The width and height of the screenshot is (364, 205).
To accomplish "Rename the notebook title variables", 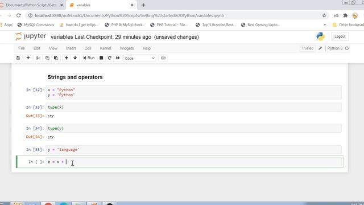I will pyautogui.click(x=61, y=37).
